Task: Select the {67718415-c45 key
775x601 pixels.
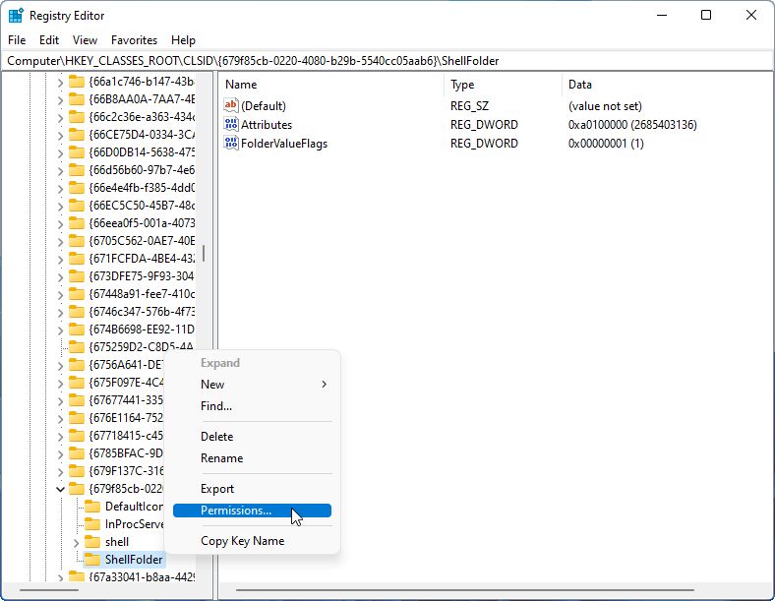Action: [126, 436]
